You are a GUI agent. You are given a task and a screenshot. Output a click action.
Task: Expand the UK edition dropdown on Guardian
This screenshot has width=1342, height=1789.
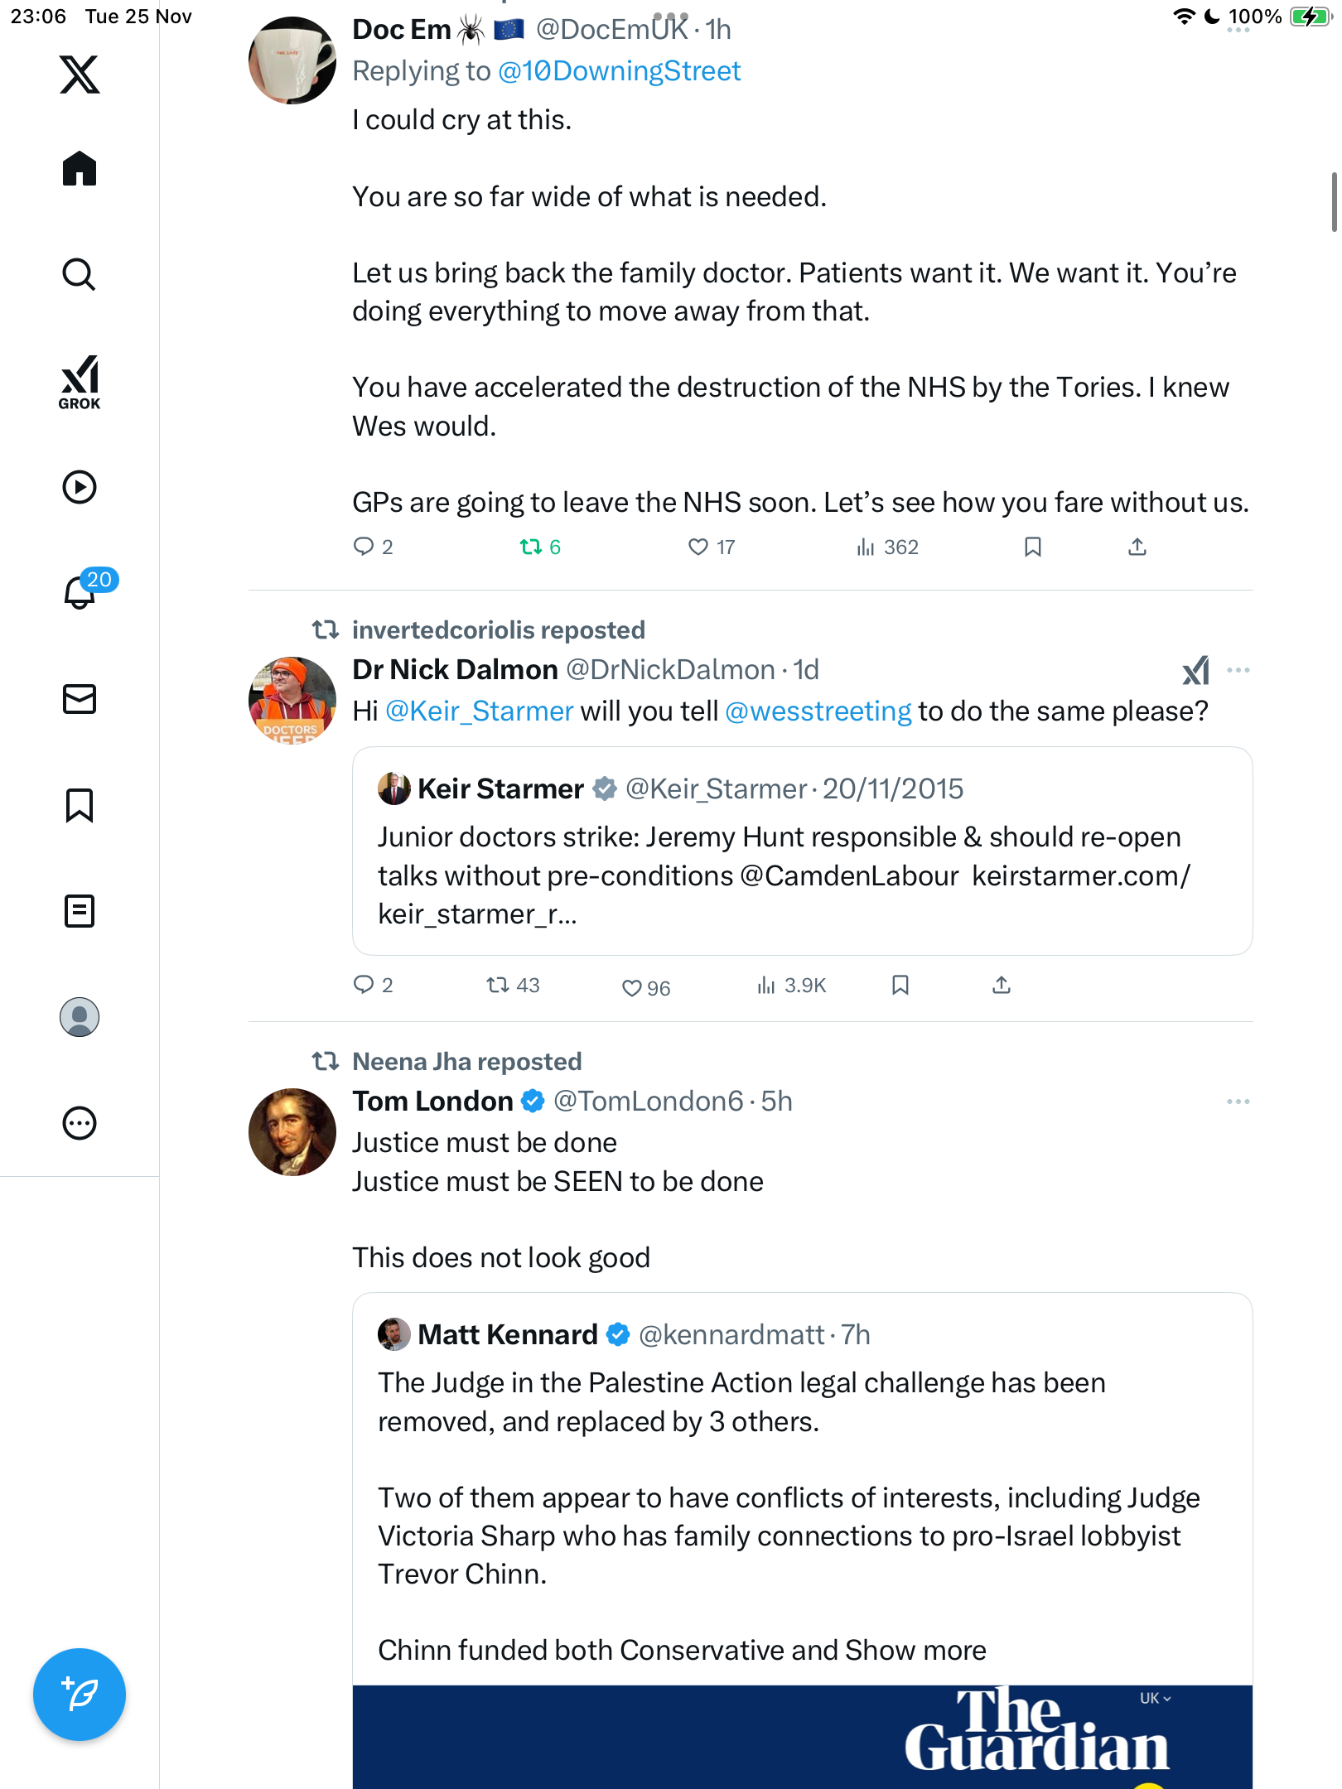tap(1155, 1698)
